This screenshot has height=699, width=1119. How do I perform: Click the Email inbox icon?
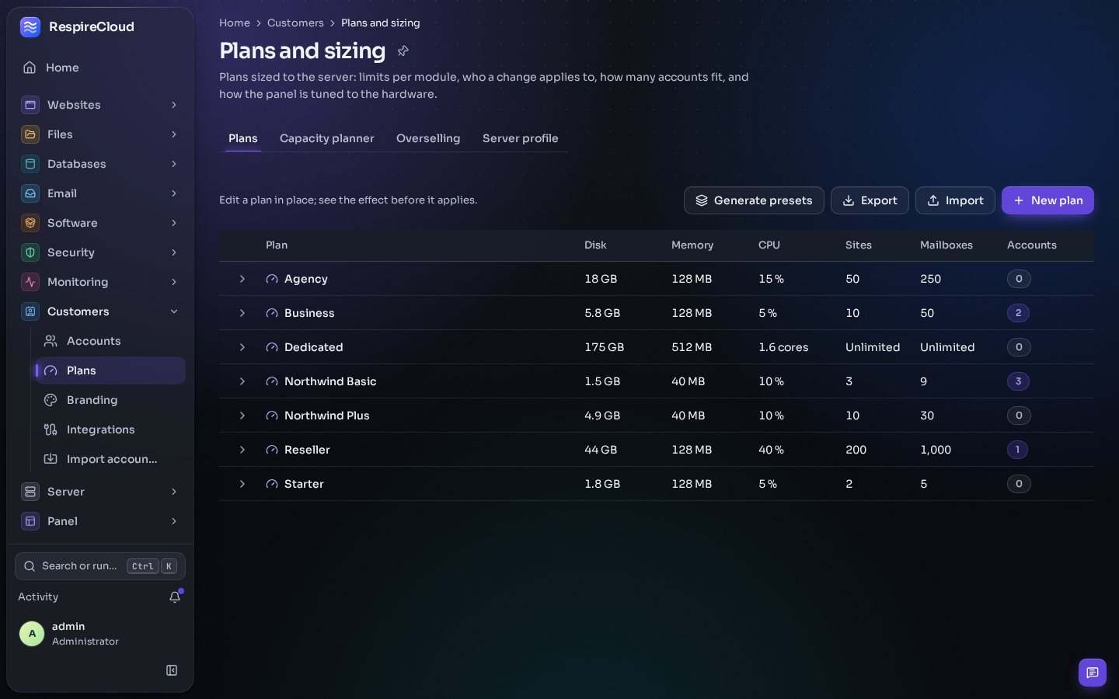tap(30, 193)
